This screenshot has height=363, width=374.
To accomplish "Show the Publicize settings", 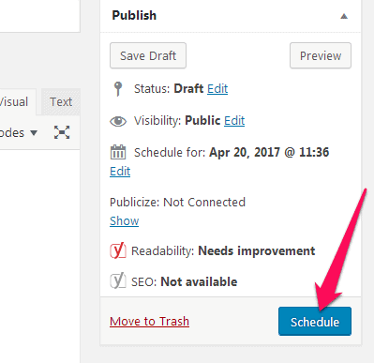I will [x=124, y=221].
